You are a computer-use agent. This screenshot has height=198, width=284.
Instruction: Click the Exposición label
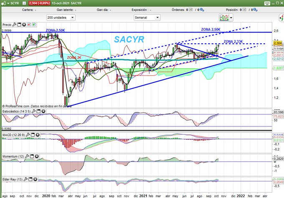(x=139, y=10)
